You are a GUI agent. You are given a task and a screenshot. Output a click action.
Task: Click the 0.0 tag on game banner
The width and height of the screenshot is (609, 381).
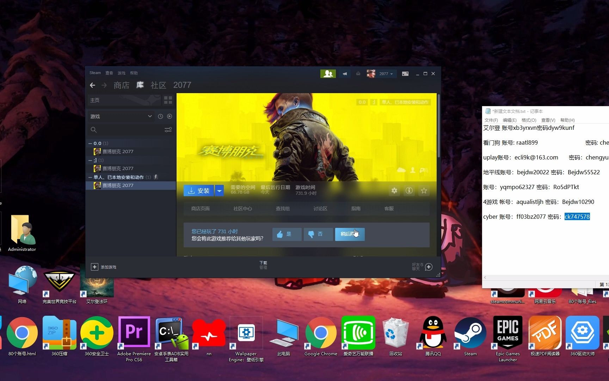click(362, 102)
